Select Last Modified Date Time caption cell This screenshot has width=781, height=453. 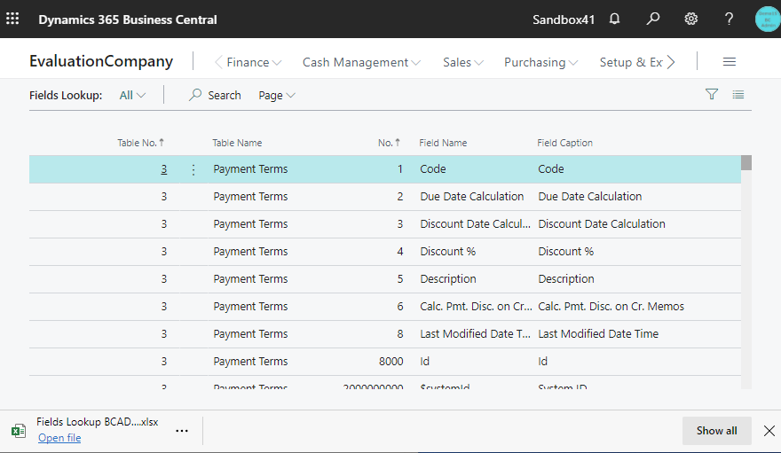point(598,333)
